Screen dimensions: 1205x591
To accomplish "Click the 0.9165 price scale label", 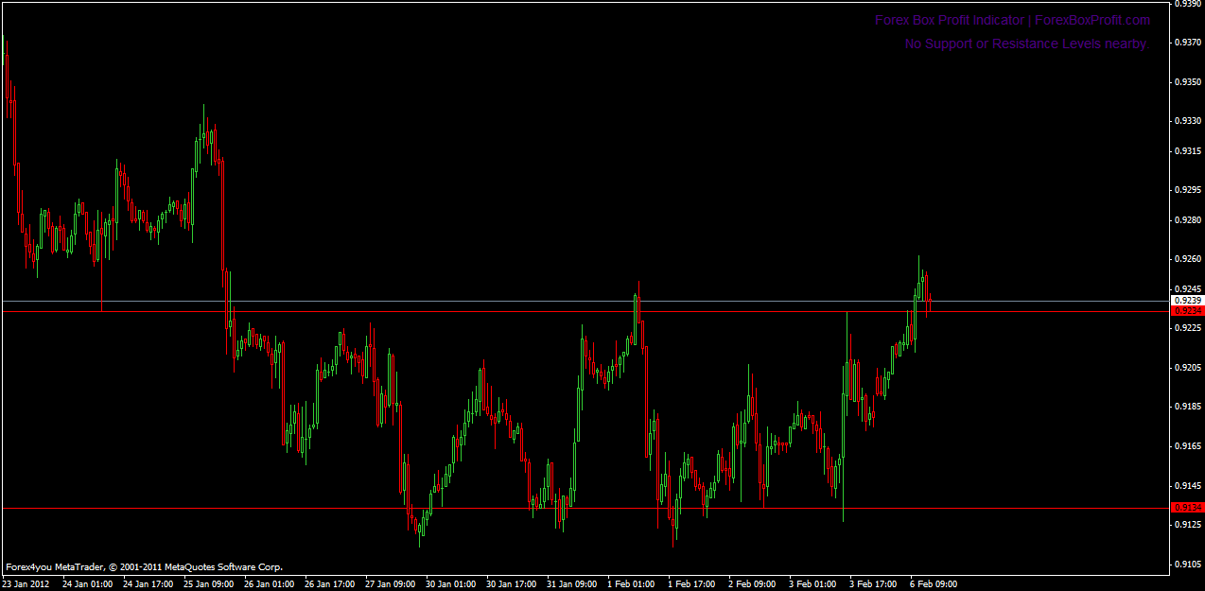I will pos(1188,445).
